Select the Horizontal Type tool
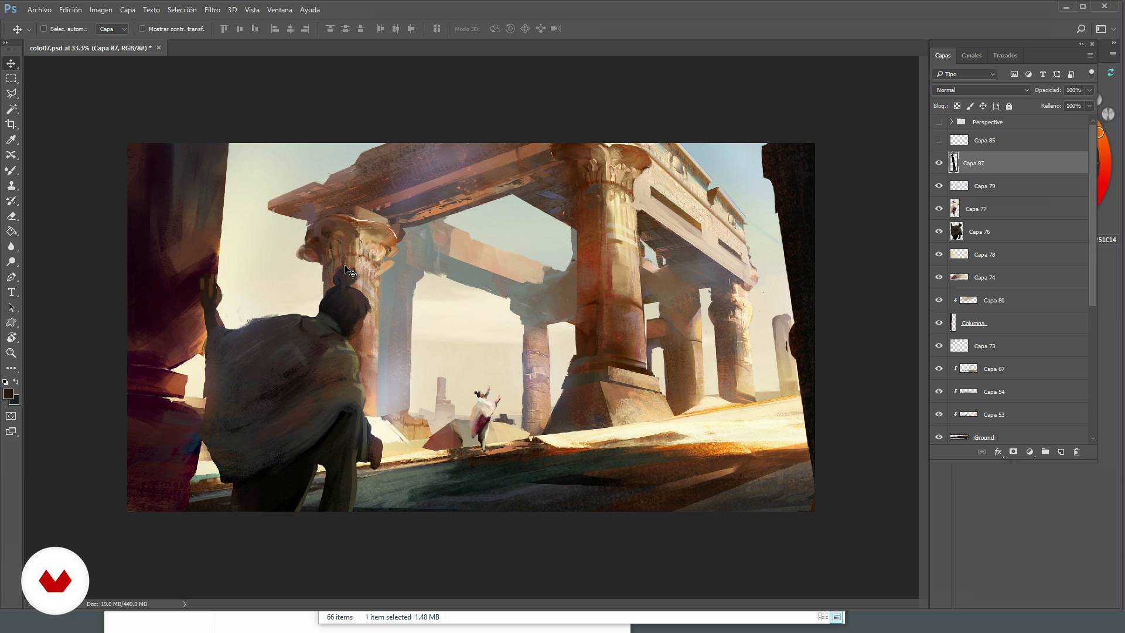The width and height of the screenshot is (1125, 633). click(11, 292)
